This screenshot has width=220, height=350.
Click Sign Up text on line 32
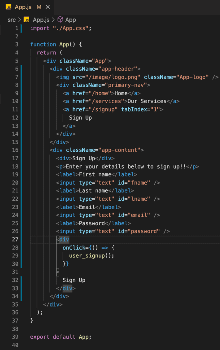74,280
